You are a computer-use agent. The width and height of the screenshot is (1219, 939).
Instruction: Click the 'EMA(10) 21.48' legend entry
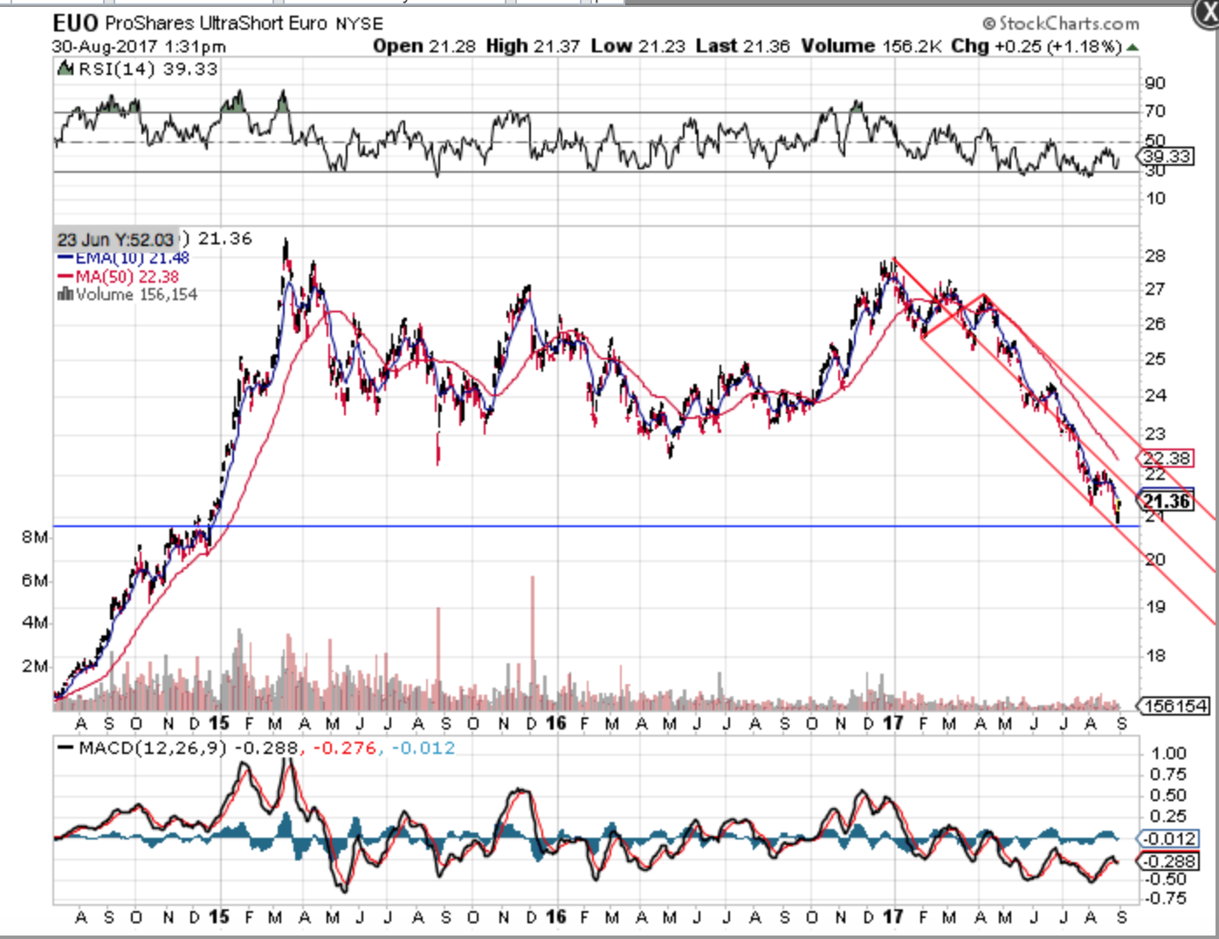tap(123, 258)
